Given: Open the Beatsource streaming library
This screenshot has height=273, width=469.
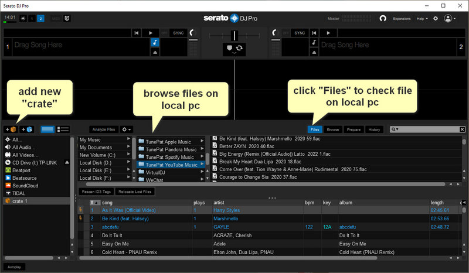Looking at the screenshot, I should tap(37, 178).
